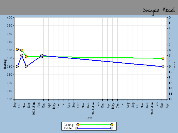This screenshot has height=133, width=178.
Task: Click the 320 label on Rating axis
Action: (9, 83)
